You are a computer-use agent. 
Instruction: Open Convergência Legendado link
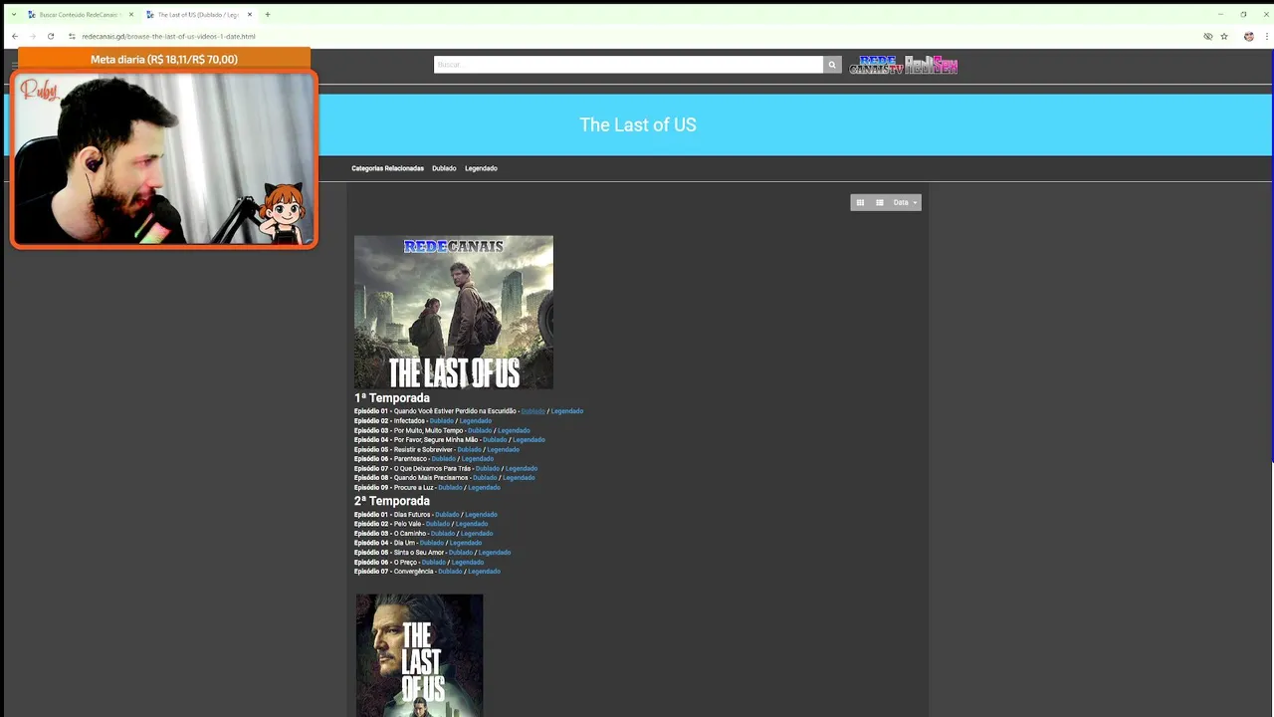pos(485,572)
